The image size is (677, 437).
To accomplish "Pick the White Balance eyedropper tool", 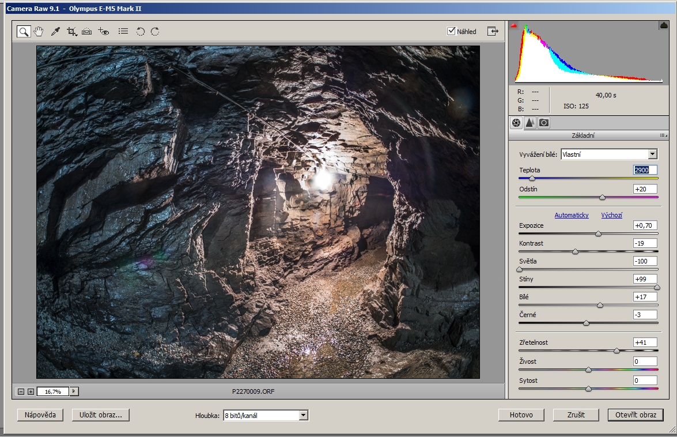I will click(x=55, y=32).
